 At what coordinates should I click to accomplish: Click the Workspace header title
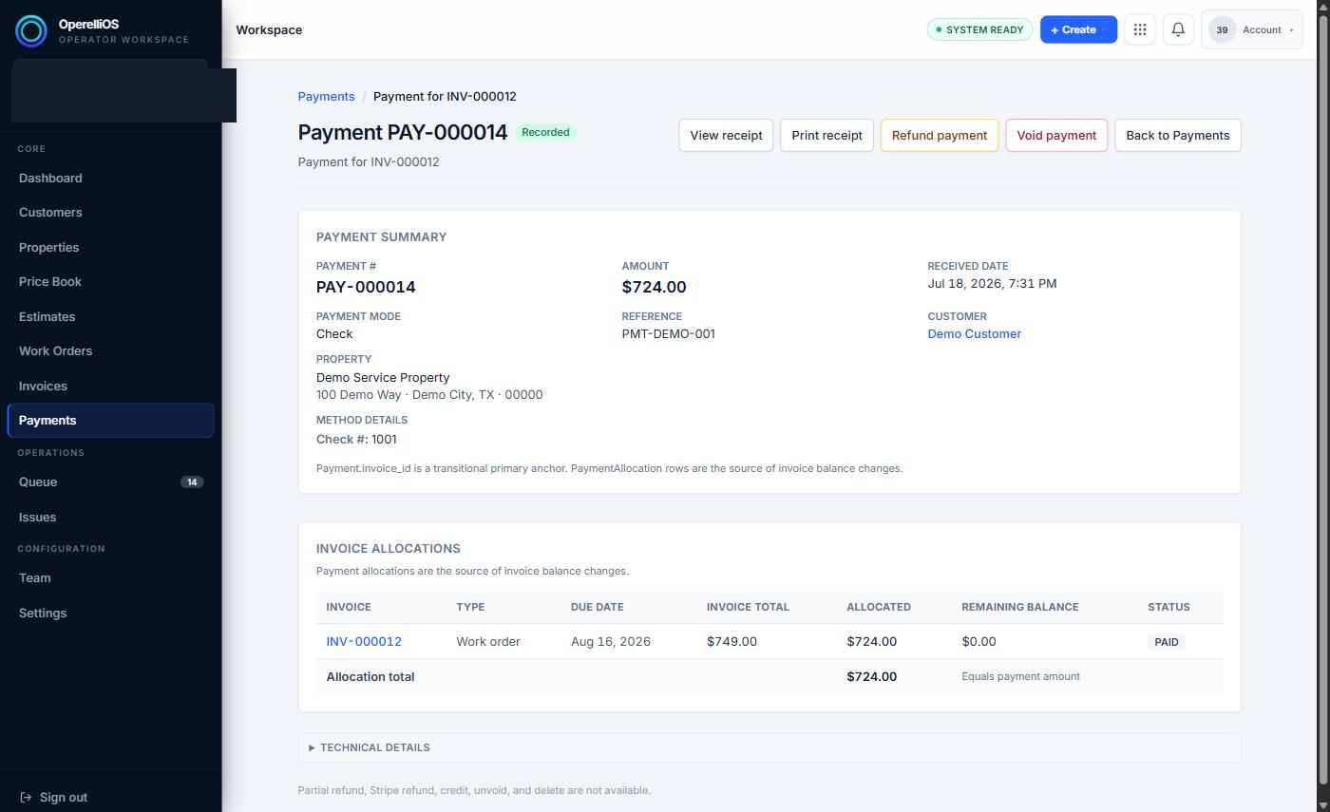click(x=269, y=30)
